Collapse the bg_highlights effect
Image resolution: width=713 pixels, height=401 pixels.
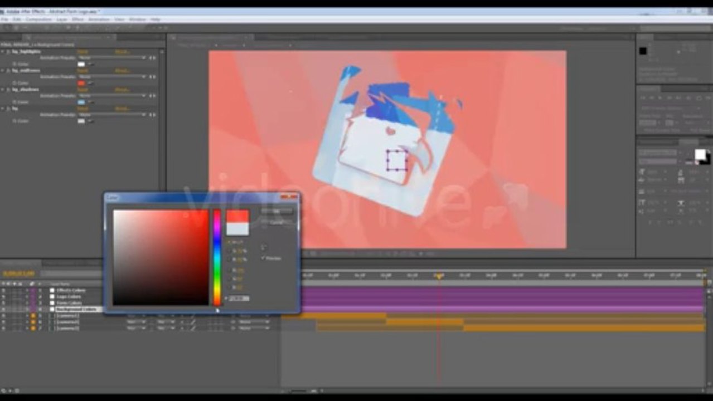(x=3, y=52)
